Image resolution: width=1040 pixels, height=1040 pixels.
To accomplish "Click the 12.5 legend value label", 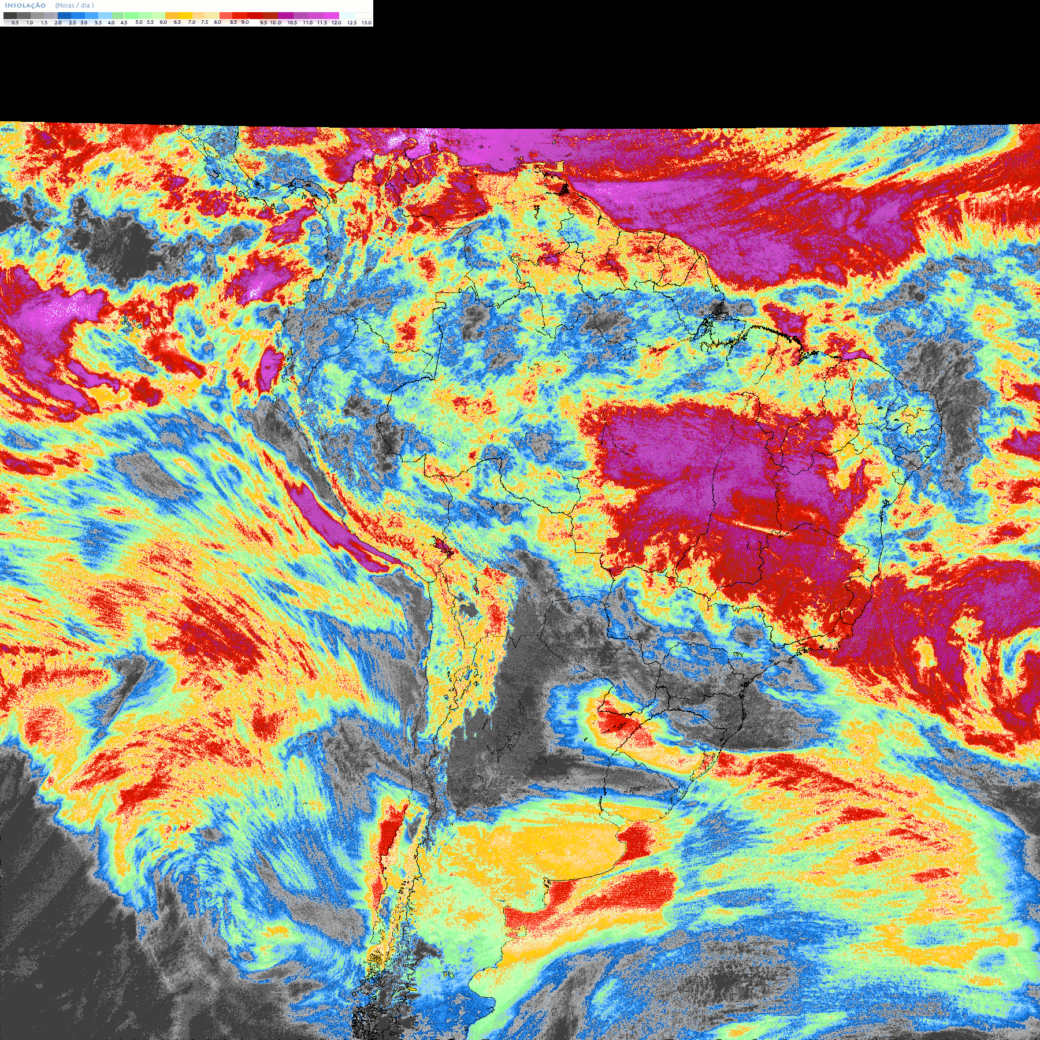I will (352, 23).
